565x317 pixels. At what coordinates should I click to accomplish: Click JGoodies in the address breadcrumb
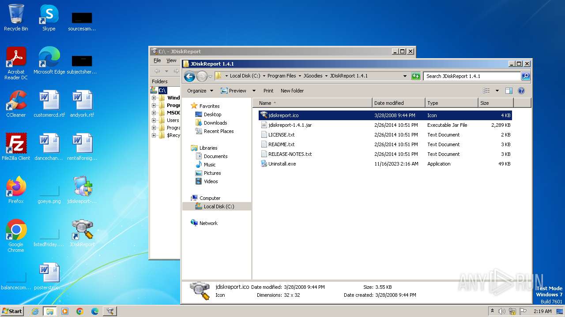[313, 76]
